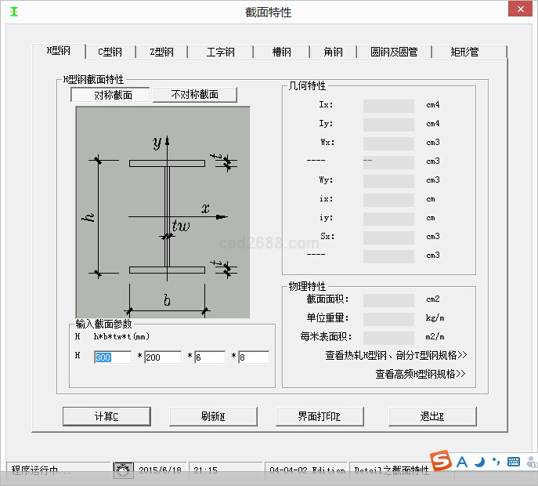Select the 不对称截面 asymmetric section option

194,95
